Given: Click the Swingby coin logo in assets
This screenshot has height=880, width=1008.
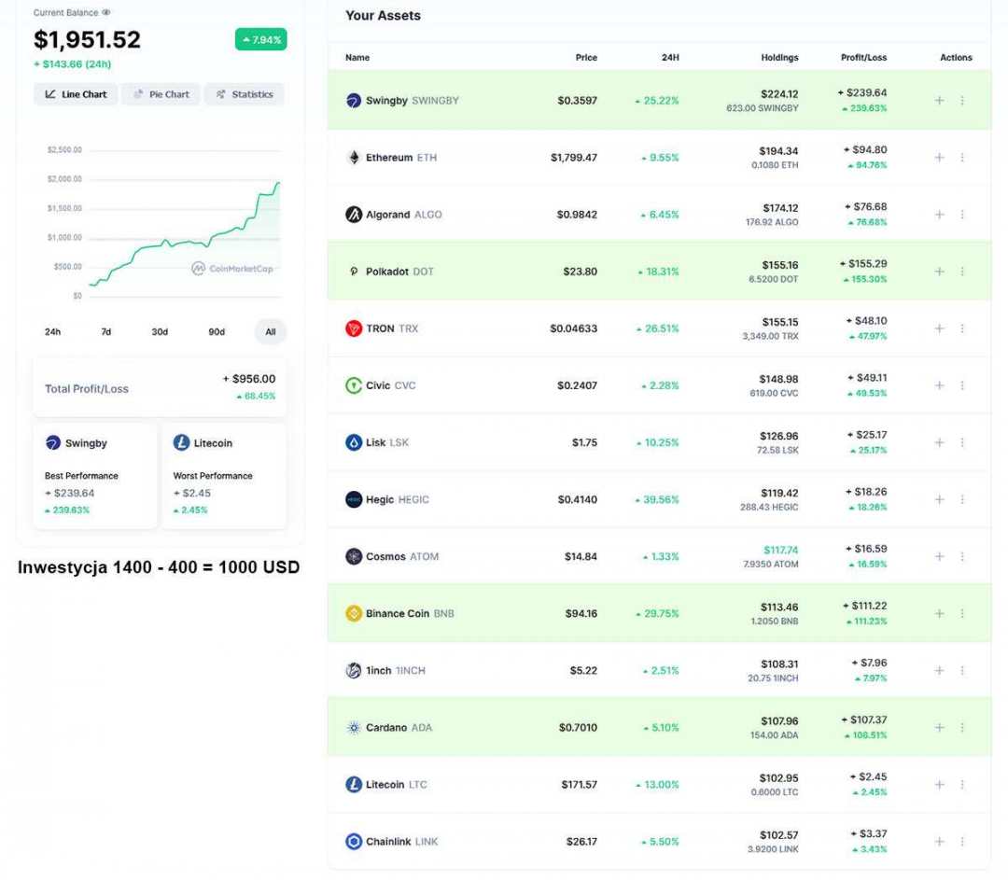Looking at the screenshot, I should 354,101.
